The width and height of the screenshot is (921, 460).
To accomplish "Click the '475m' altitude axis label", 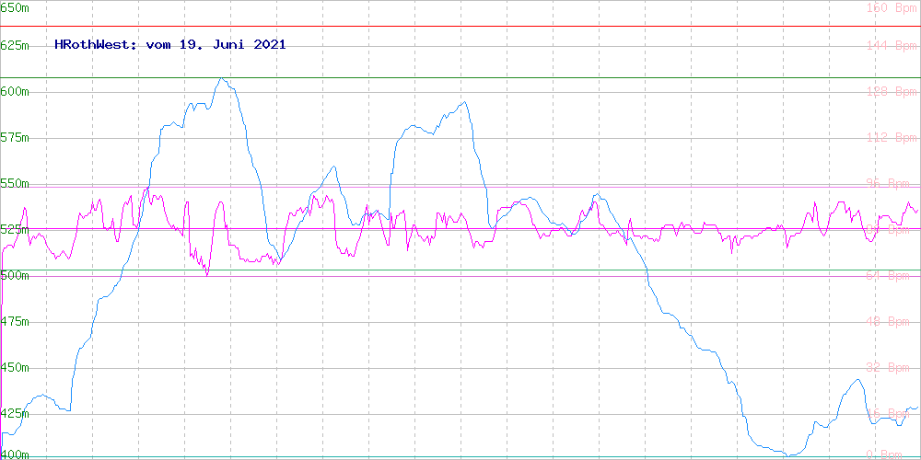I will [x=15, y=322].
